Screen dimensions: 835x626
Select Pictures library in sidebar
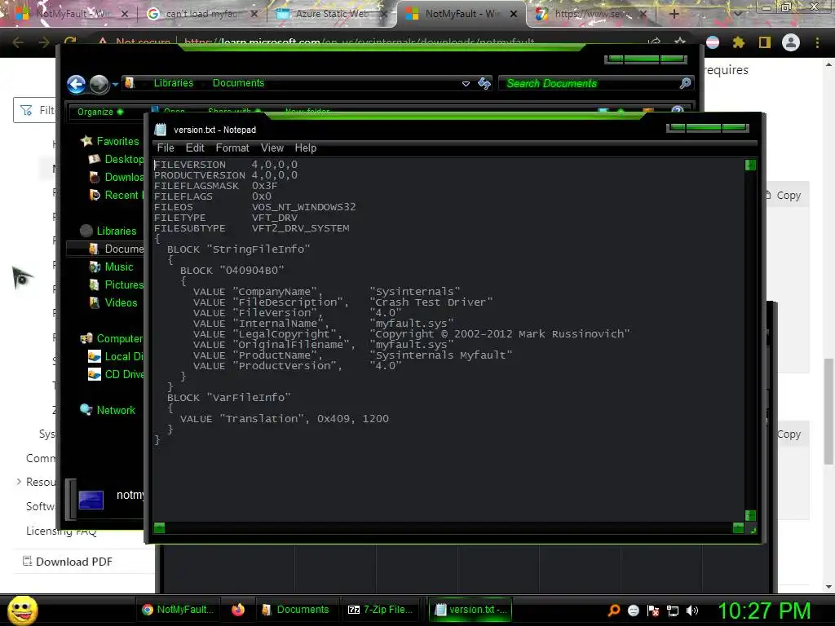(124, 284)
